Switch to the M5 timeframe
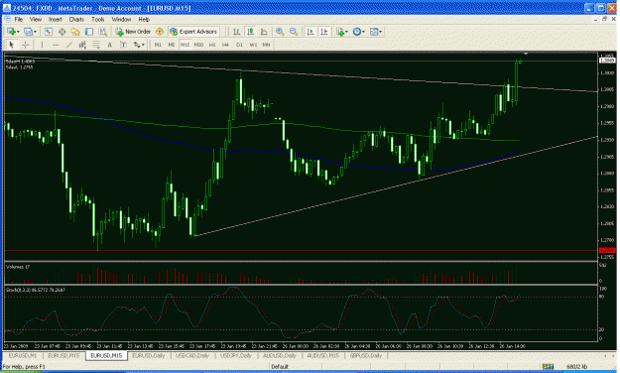Image resolution: width=620 pixels, height=373 pixels. point(172,45)
